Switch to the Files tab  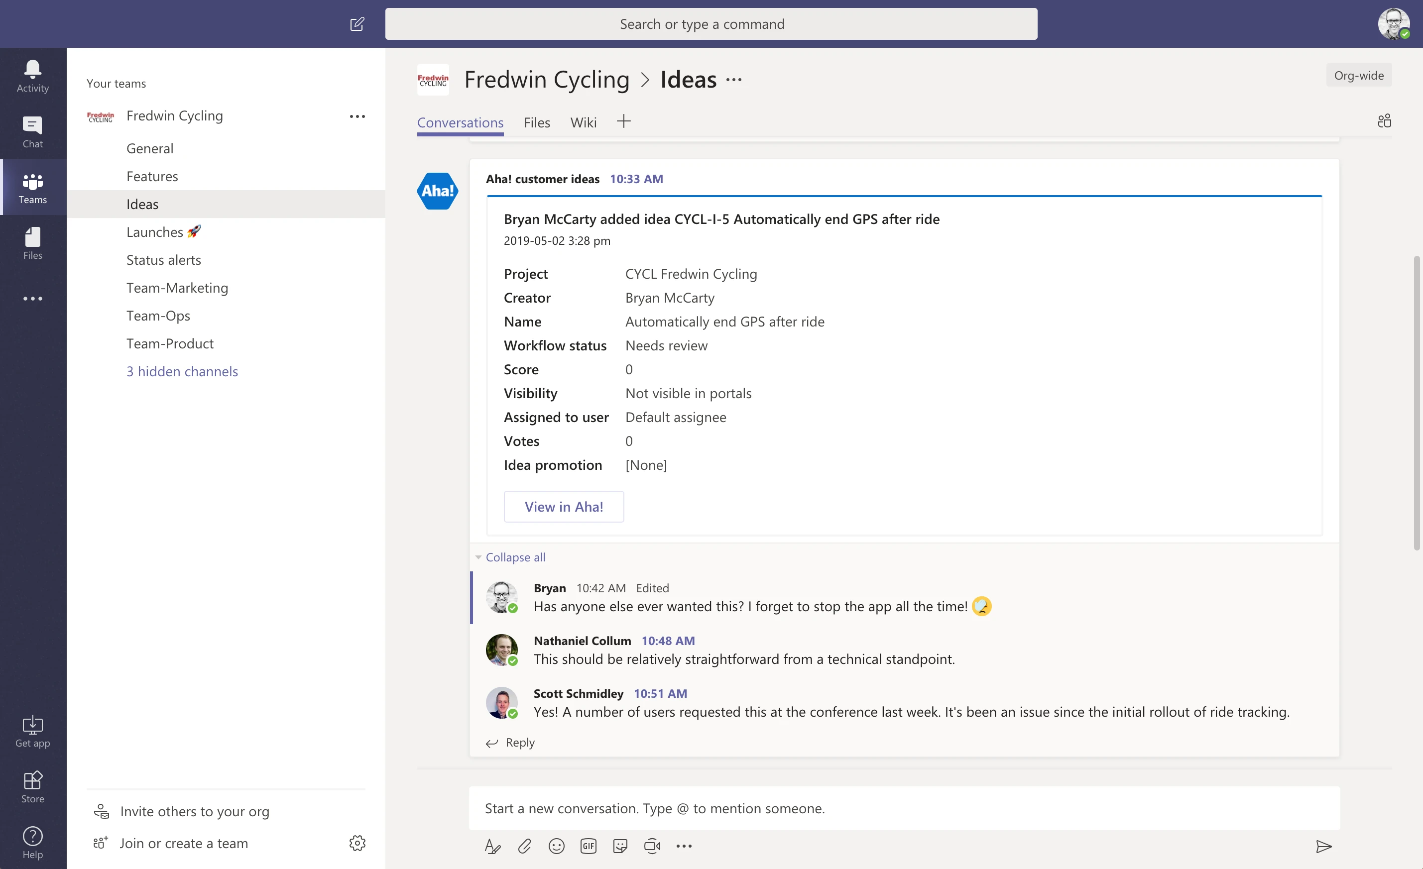pos(537,122)
